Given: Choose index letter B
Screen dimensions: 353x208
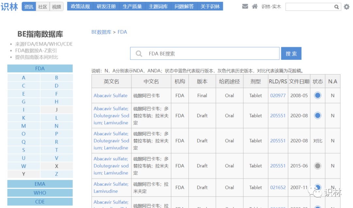Looking at the screenshot, I should pyautogui.click(x=57, y=78).
